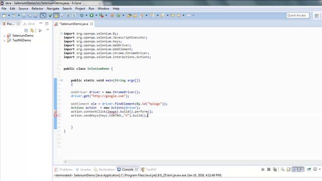Toggle console Scroll Lock button
Screen dimensions: 322x181
click(289, 169)
